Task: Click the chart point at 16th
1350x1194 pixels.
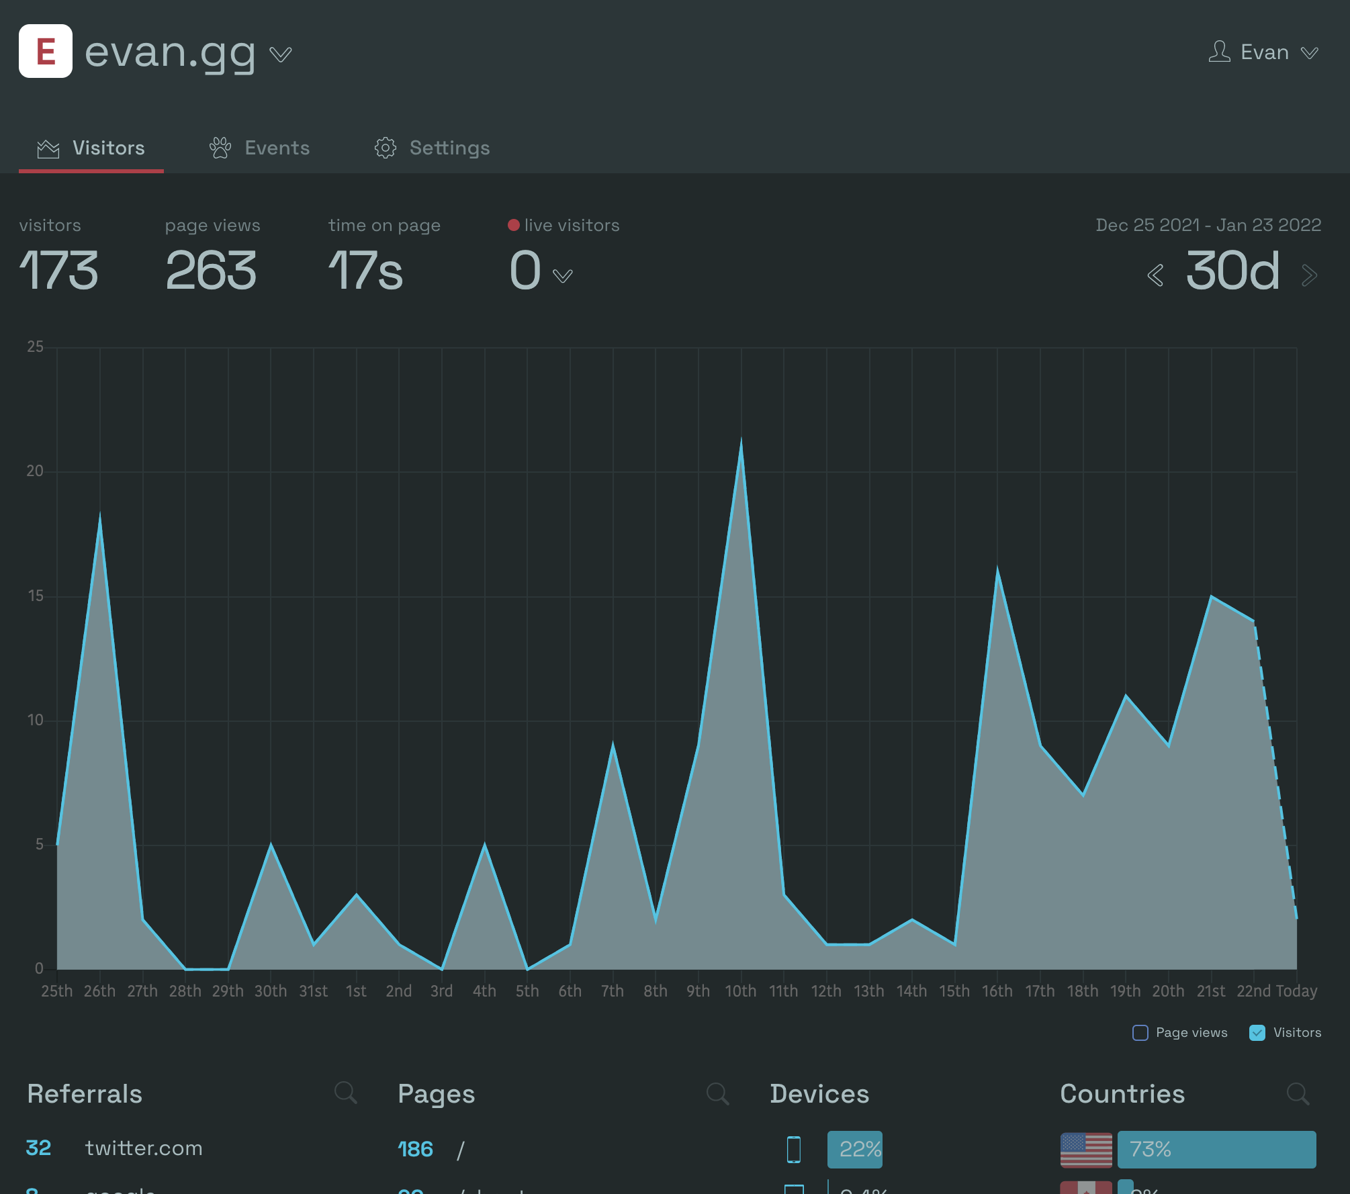Action: 997,571
